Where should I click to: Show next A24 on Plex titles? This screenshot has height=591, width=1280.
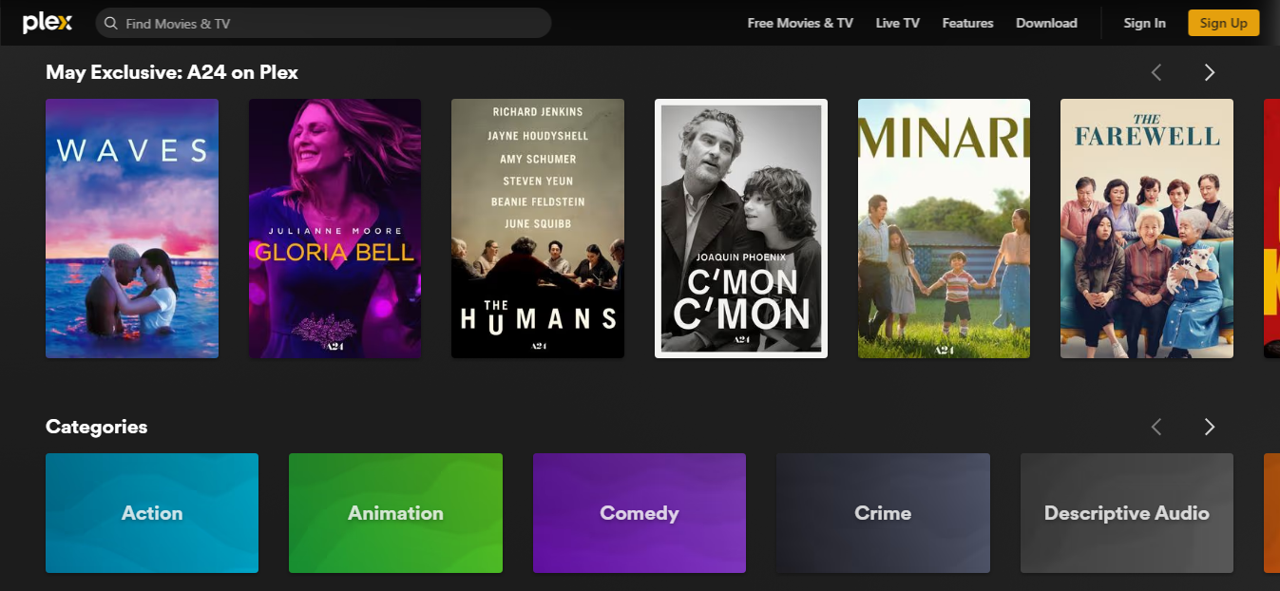[1210, 72]
